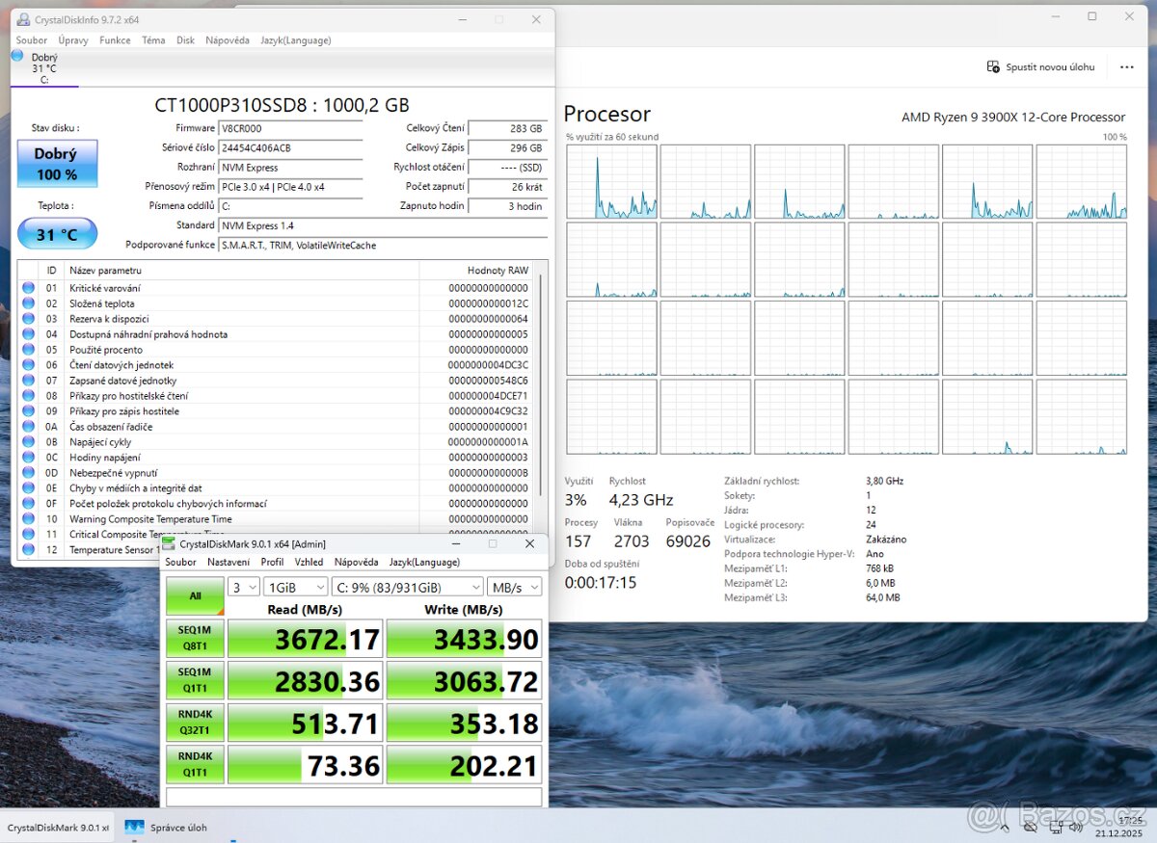Click the blue health dot beside Kritické varování
The height and width of the screenshot is (843, 1157).
click(x=28, y=287)
